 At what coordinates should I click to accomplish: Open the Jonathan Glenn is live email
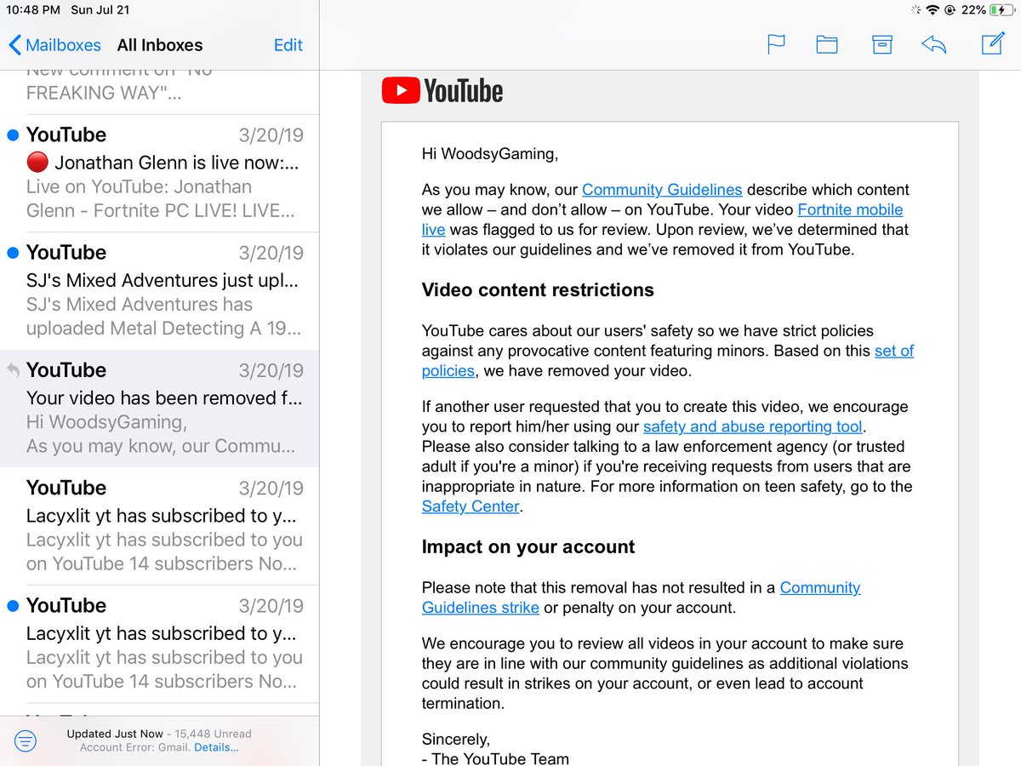click(160, 174)
